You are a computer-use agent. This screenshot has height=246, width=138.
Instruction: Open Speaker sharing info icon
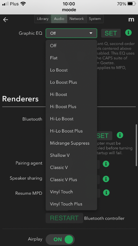pyautogui.click(x=106, y=179)
